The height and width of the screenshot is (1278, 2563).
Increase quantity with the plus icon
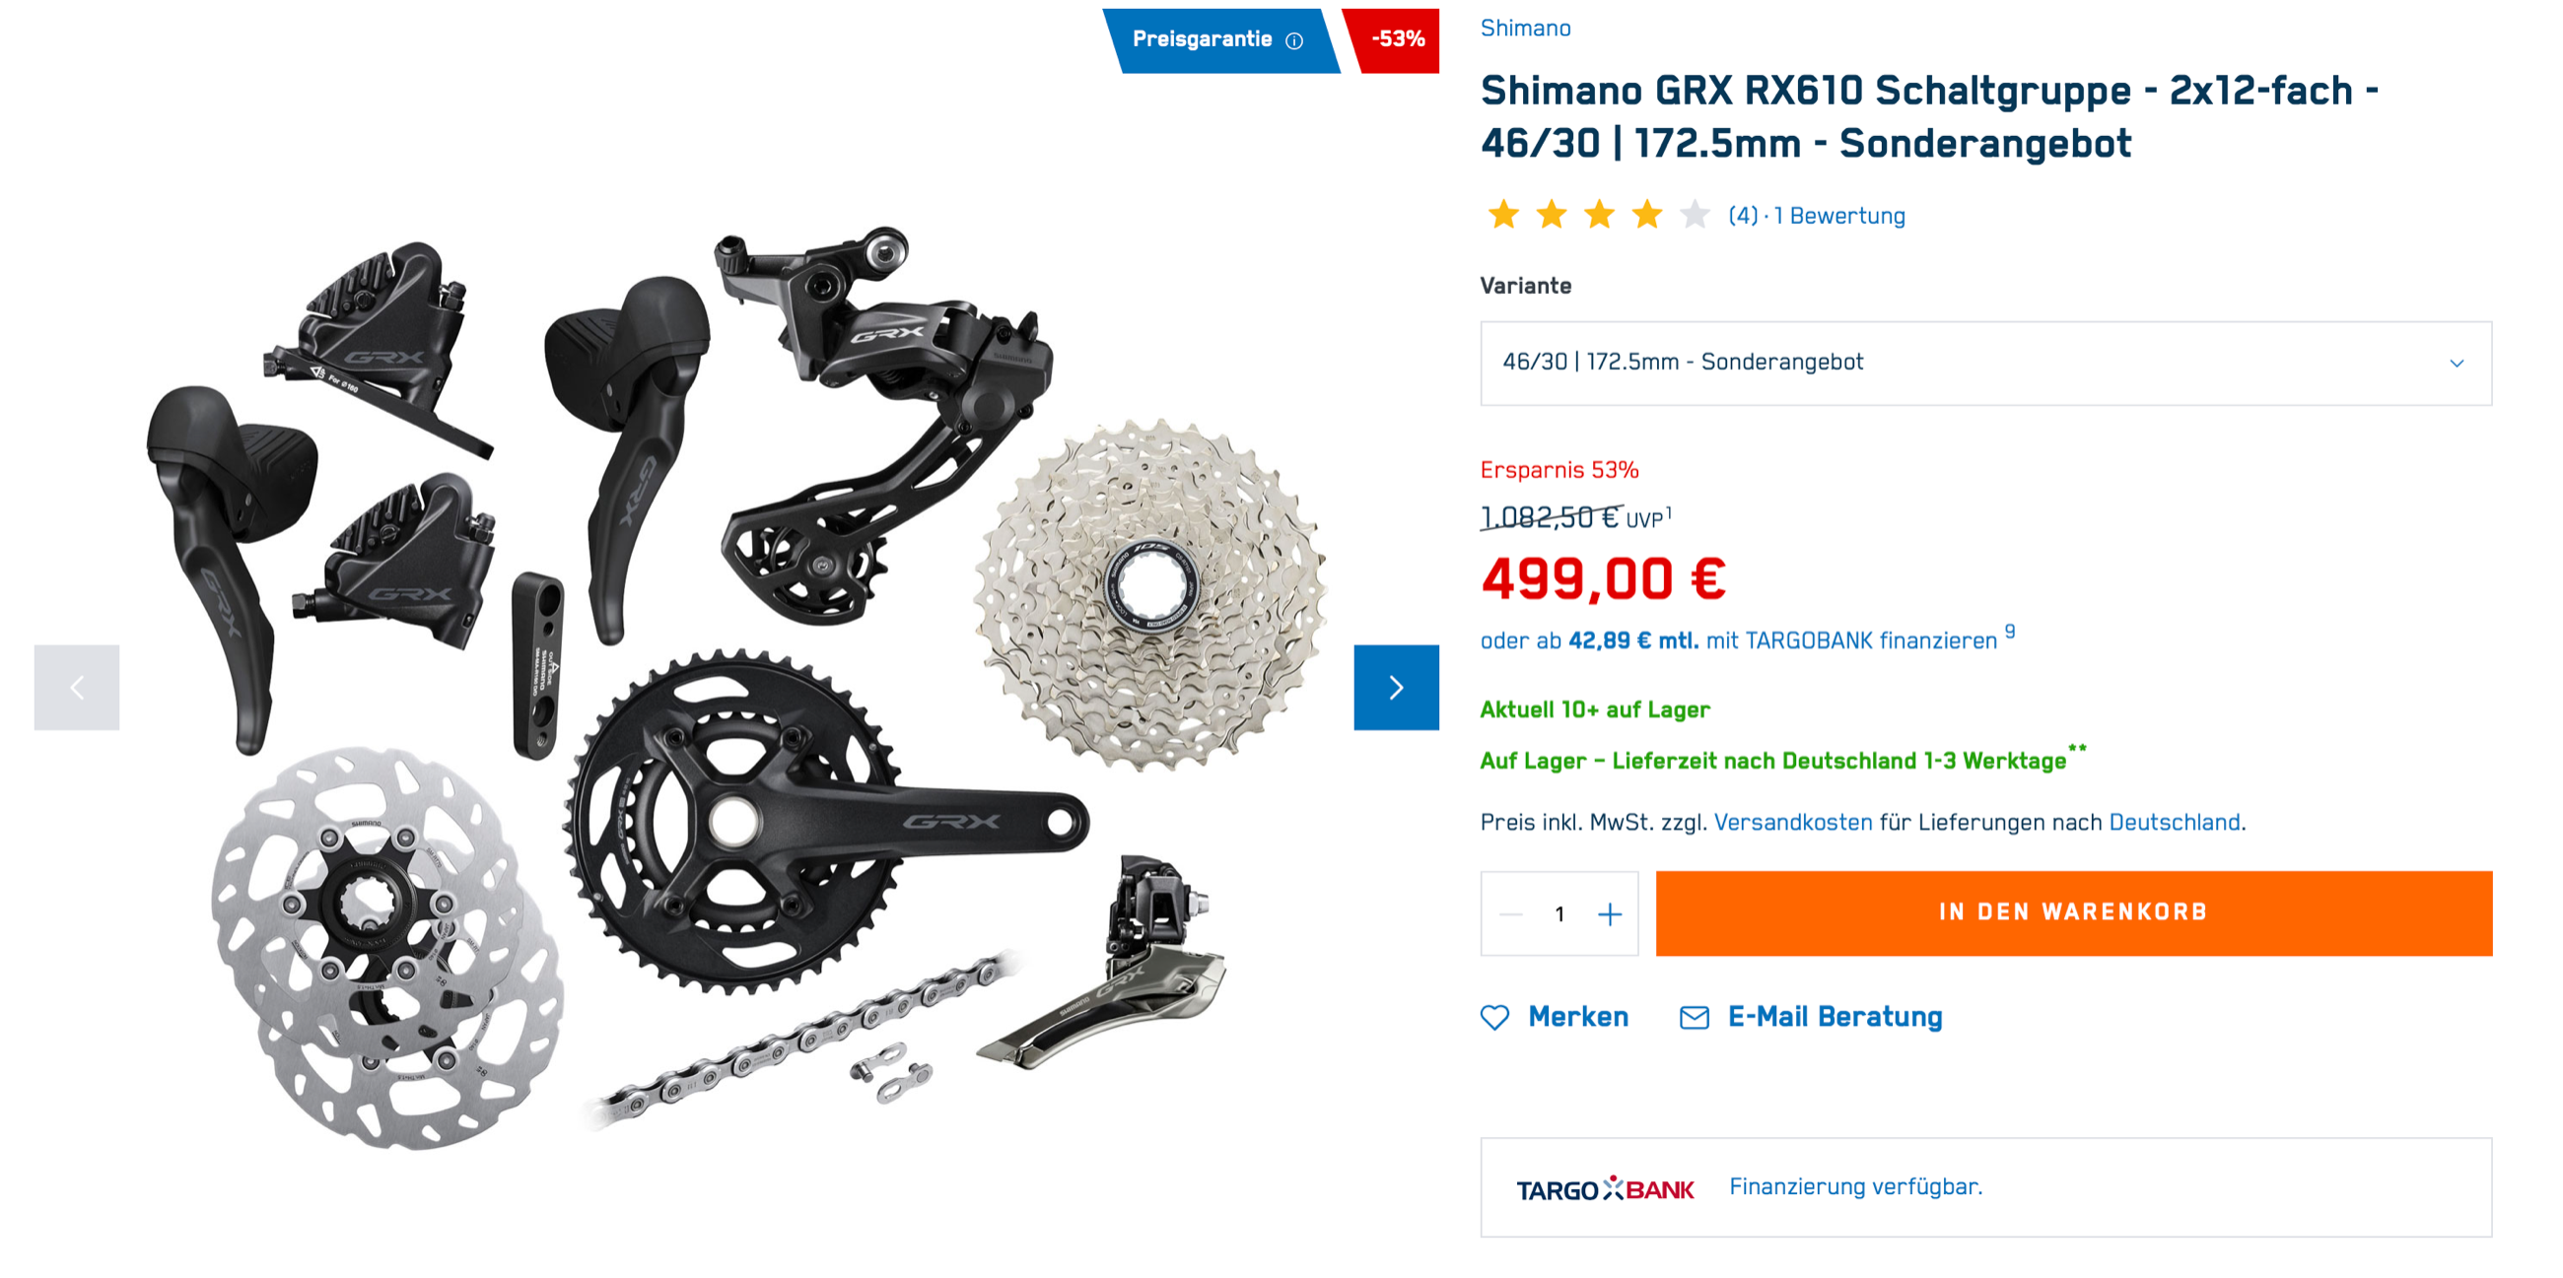coord(1609,914)
